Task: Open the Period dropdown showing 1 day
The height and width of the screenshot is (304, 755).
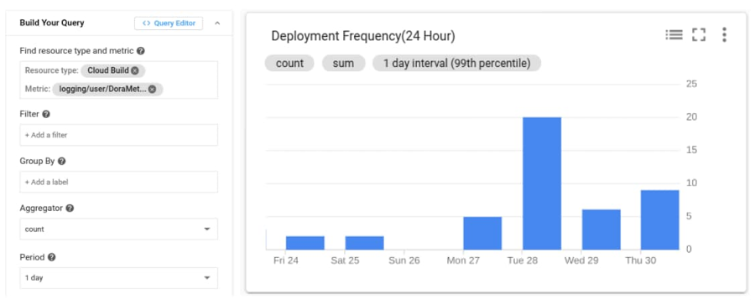Action: pos(118,277)
